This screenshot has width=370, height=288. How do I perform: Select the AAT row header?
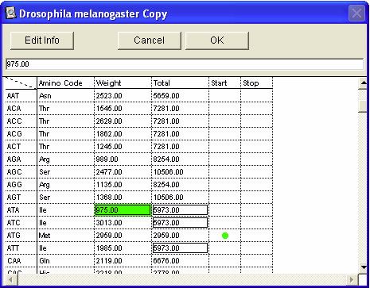click(x=21, y=96)
